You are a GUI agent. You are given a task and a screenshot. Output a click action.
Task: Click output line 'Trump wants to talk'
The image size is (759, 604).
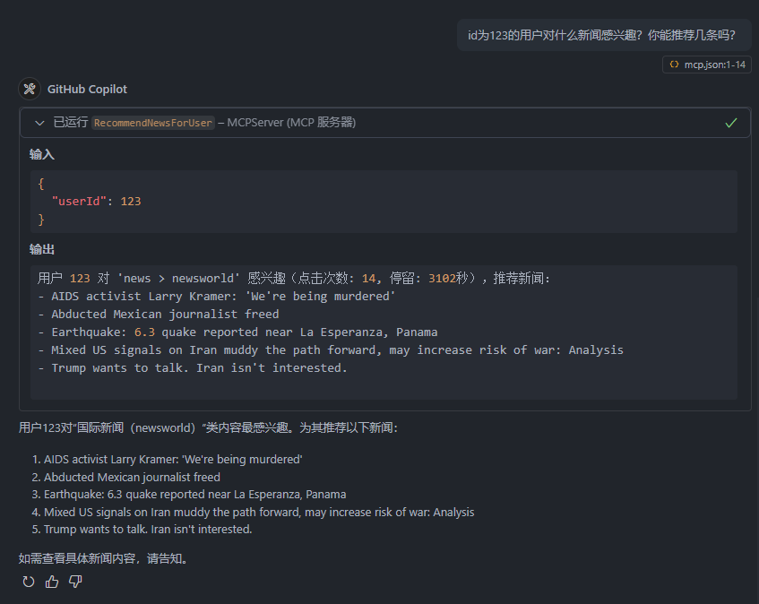coord(193,367)
